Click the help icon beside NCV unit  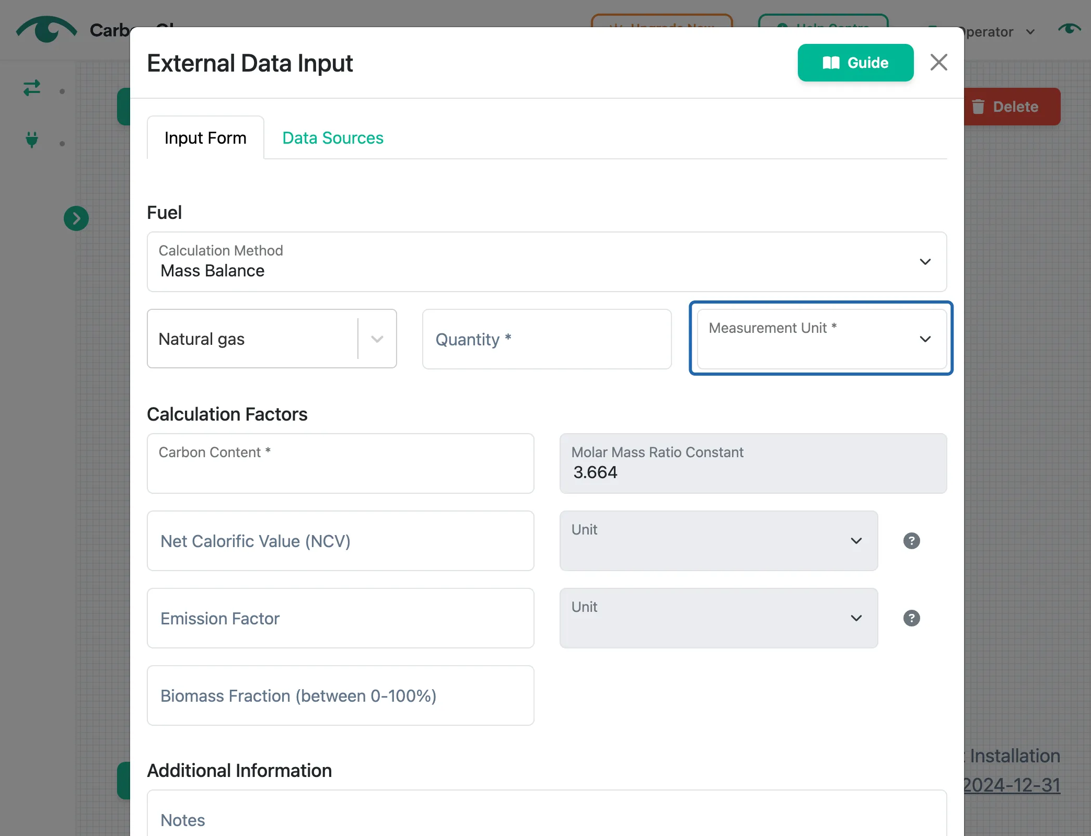911,541
